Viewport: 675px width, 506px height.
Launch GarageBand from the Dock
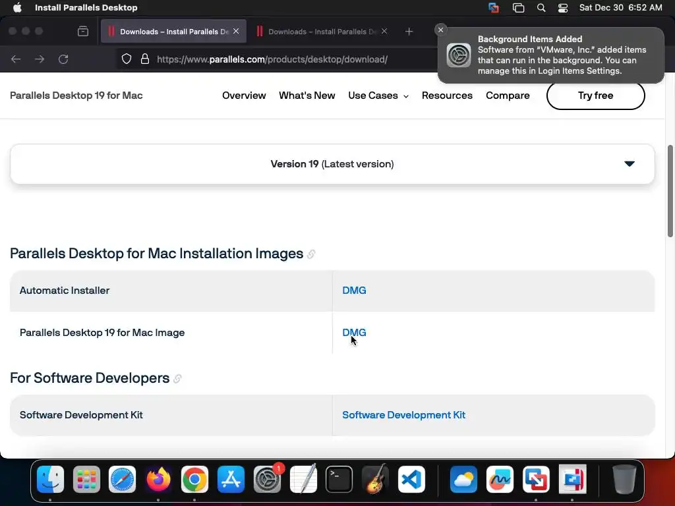(x=375, y=480)
